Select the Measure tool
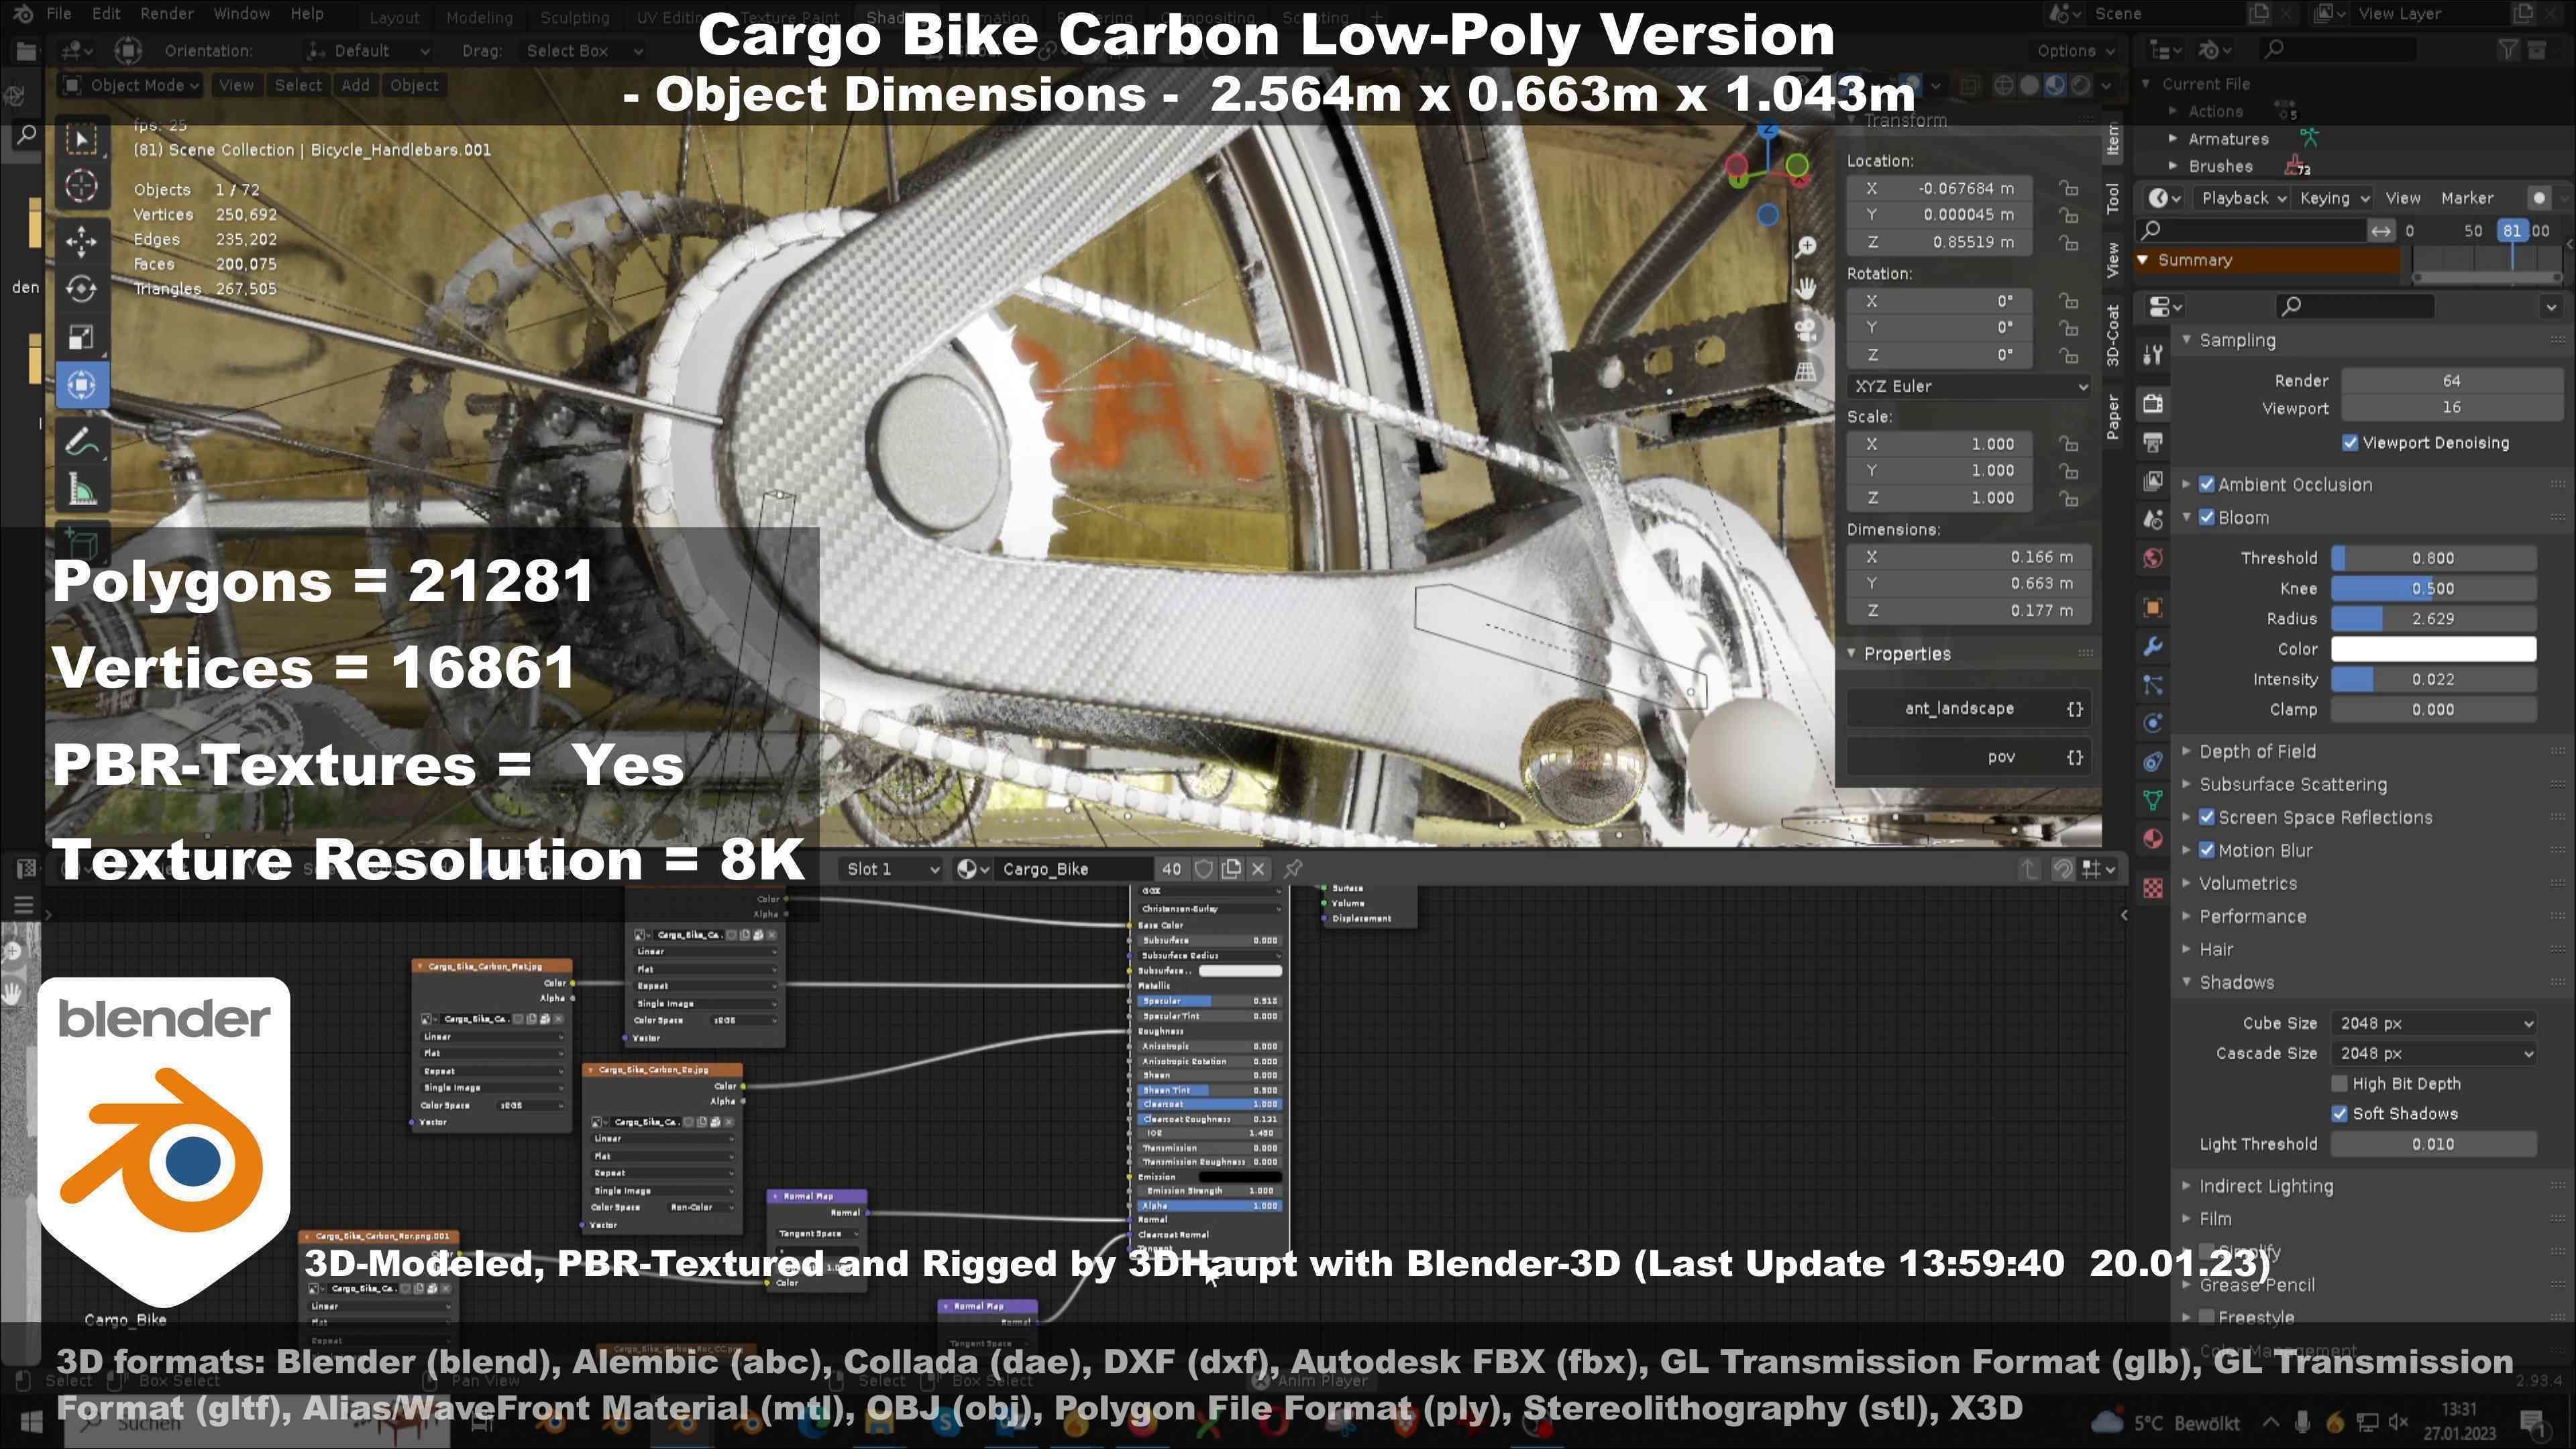The height and width of the screenshot is (1449, 2576). (x=82, y=490)
